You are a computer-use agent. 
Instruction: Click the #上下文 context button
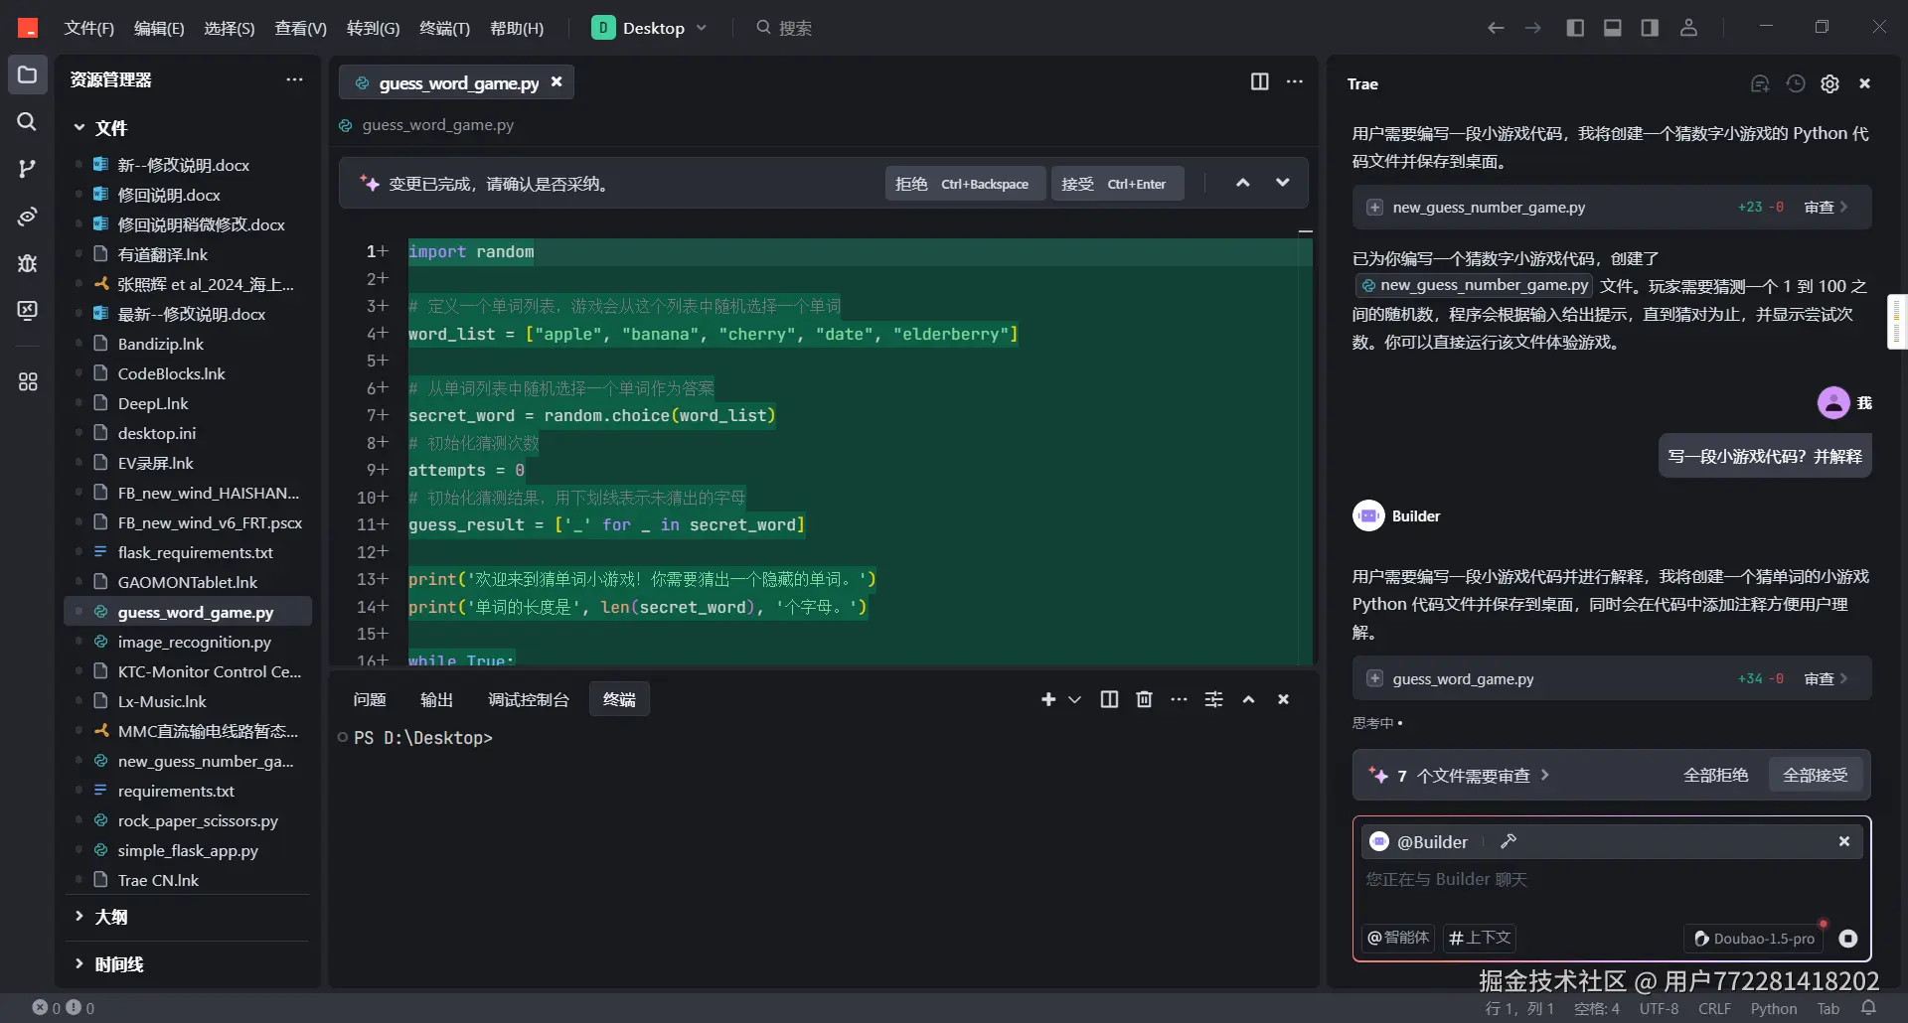coord(1480,938)
